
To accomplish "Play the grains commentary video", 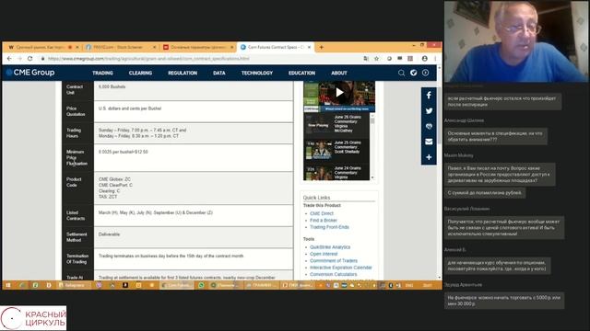I will click(339, 92).
